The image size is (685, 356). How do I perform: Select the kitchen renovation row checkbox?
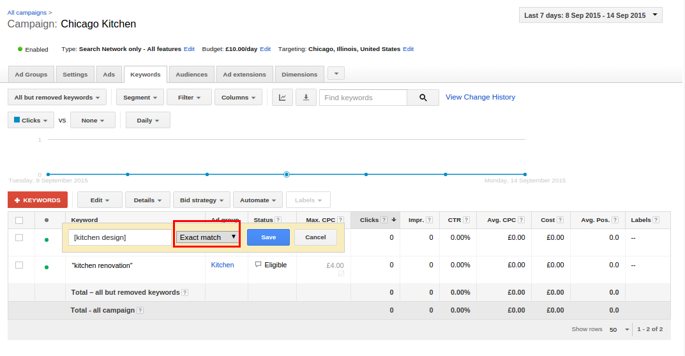(x=19, y=265)
